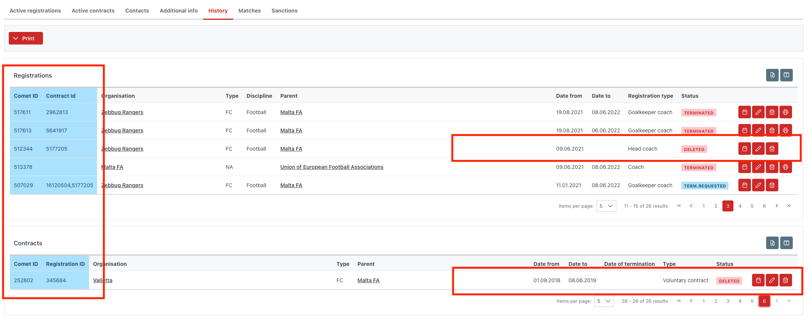
Task: Open the Active contracts tab
Action: click(93, 11)
